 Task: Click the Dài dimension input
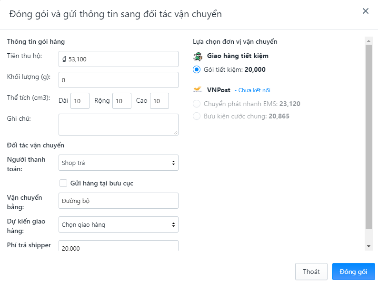point(80,101)
